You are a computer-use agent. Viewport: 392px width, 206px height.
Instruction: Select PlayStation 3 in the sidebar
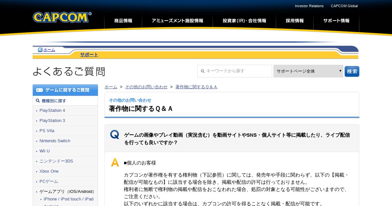[52, 121]
